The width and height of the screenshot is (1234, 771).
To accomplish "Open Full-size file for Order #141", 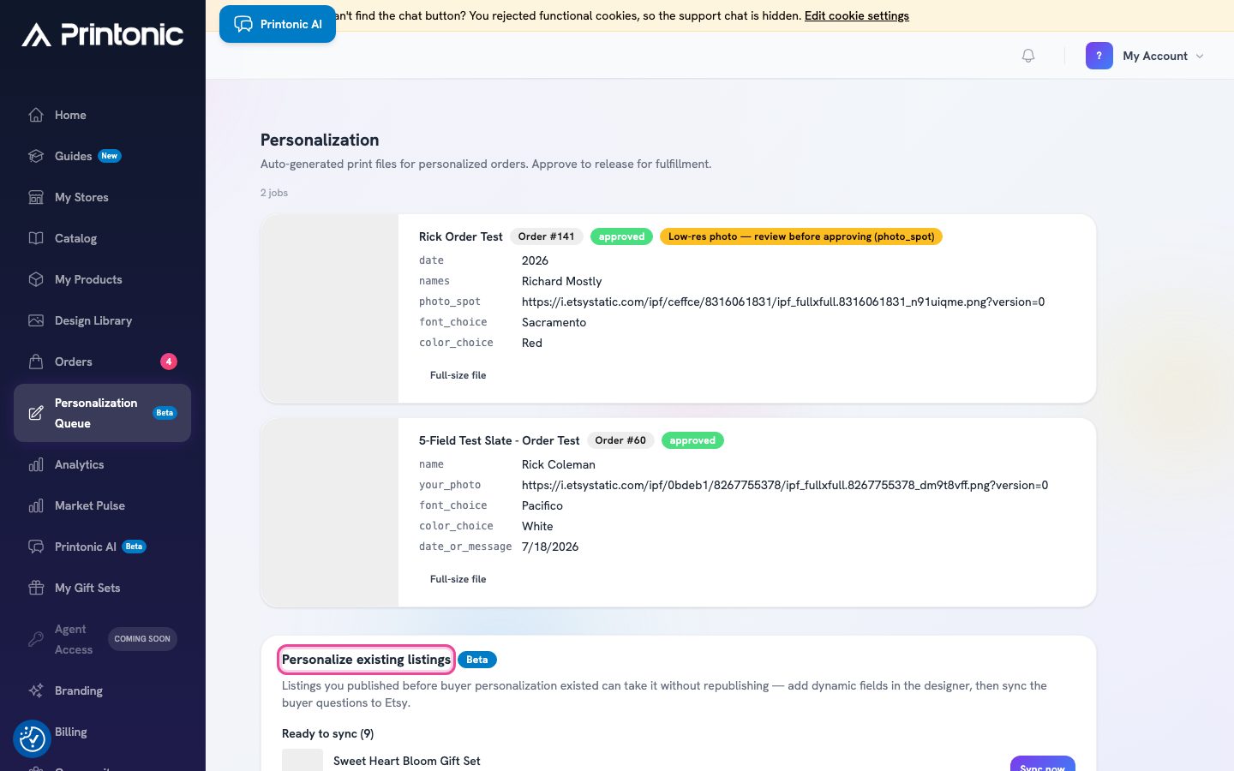I will click(458, 375).
